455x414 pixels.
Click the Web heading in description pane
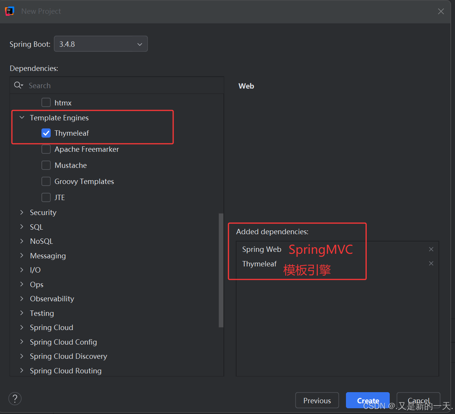(246, 86)
